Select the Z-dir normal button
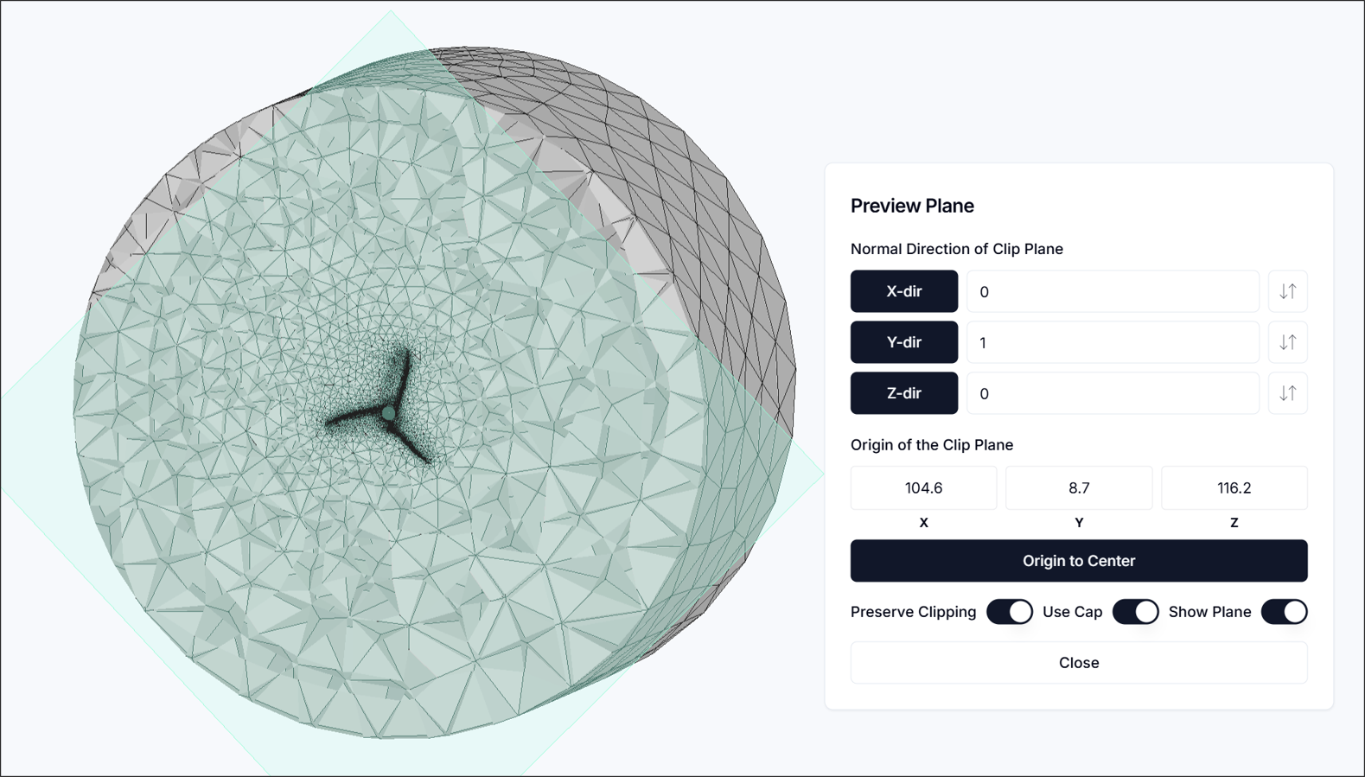Viewport: 1365px width, 777px height. [x=903, y=393]
